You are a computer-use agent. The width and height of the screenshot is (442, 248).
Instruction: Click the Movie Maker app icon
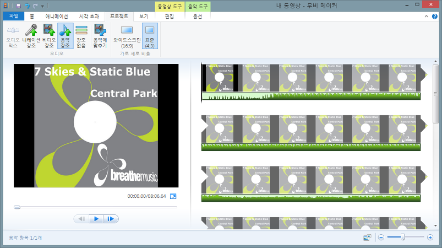(x=6, y=6)
